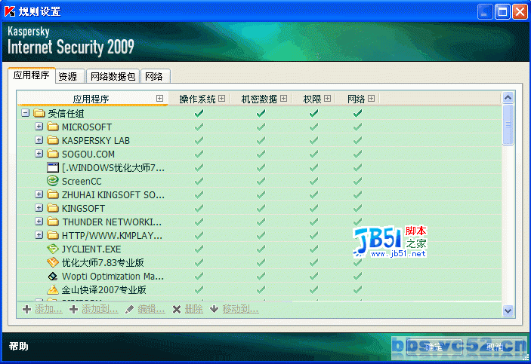Click the plus icon beside 添加到...
The height and width of the screenshot is (364, 531).
(x=73, y=309)
